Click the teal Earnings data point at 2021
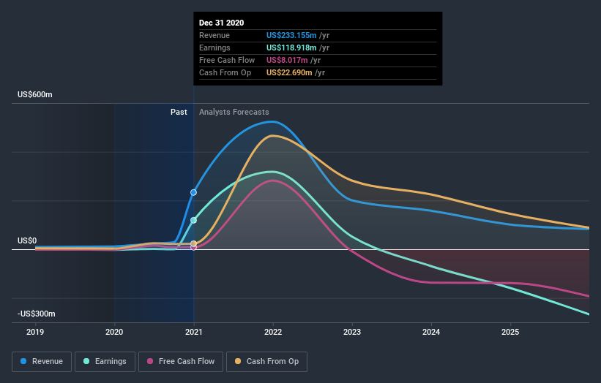Image resolution: width=601 pixels, height=383 pixels. tap(193, 221)
